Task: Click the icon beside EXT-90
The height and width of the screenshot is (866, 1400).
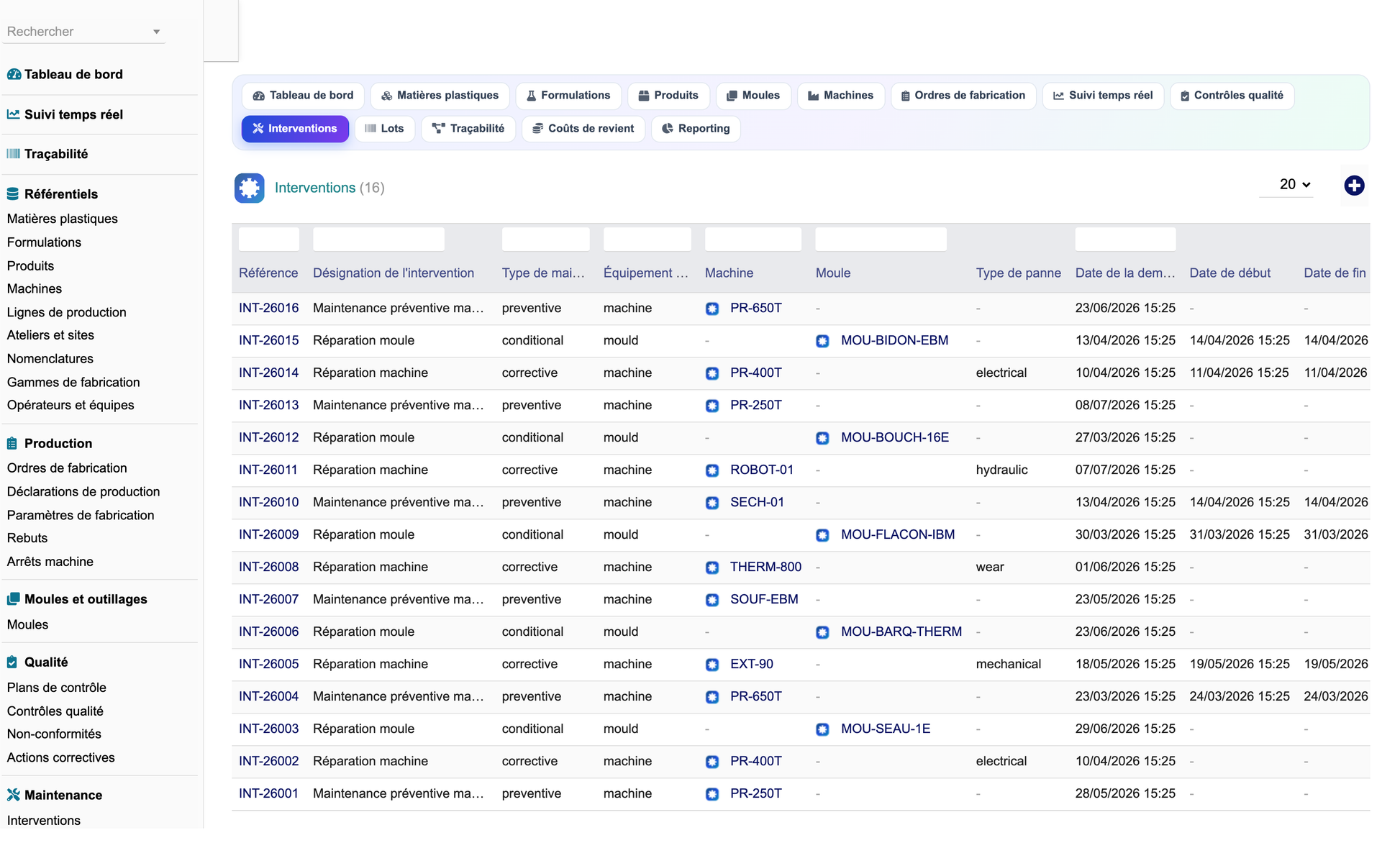Action: click(x=712, y=665)
